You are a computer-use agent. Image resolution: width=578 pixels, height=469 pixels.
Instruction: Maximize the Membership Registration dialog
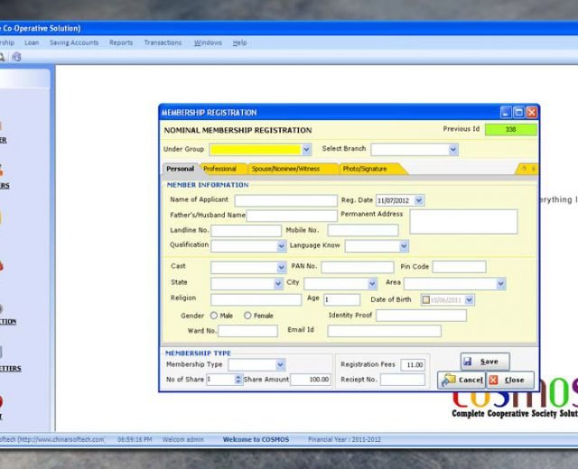[x=518, y=112]
